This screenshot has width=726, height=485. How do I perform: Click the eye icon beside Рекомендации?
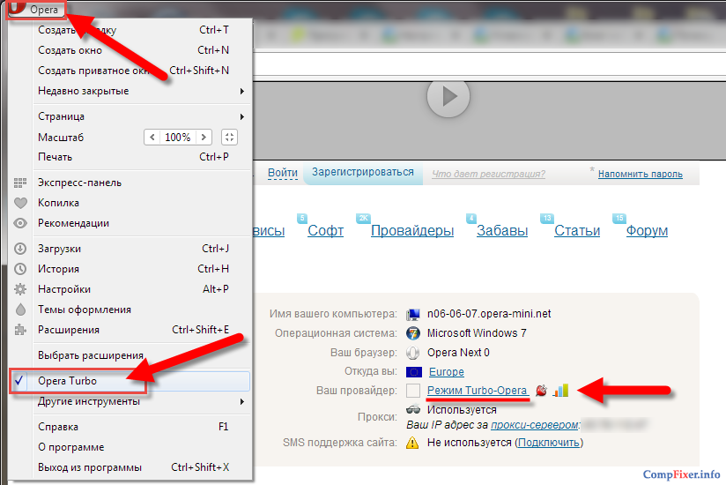[20, 223]
